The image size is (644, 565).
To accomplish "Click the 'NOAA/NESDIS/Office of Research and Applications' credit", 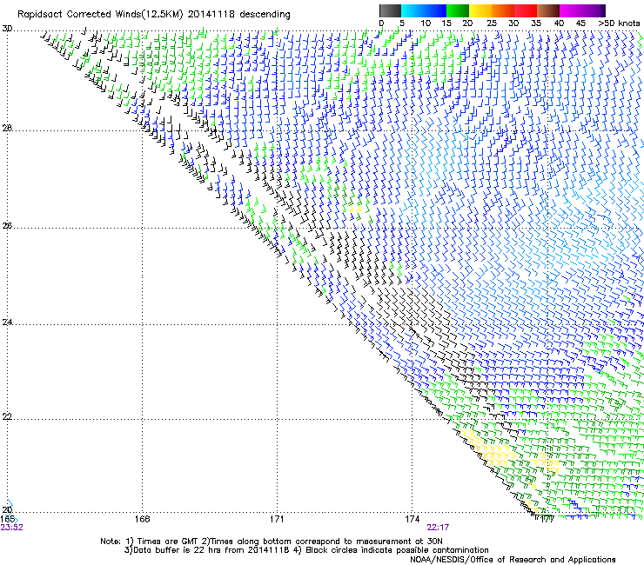I will 513,560.
